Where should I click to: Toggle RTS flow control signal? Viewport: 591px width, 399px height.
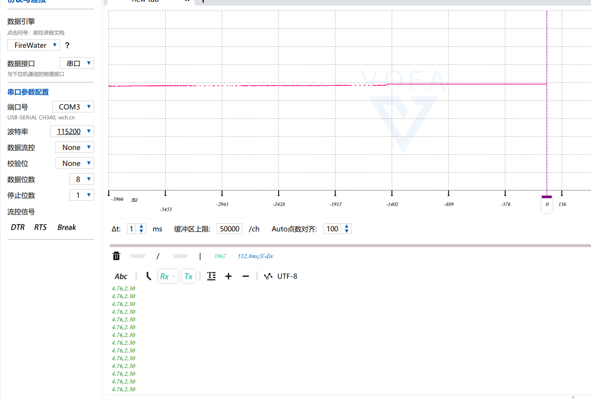41,227
